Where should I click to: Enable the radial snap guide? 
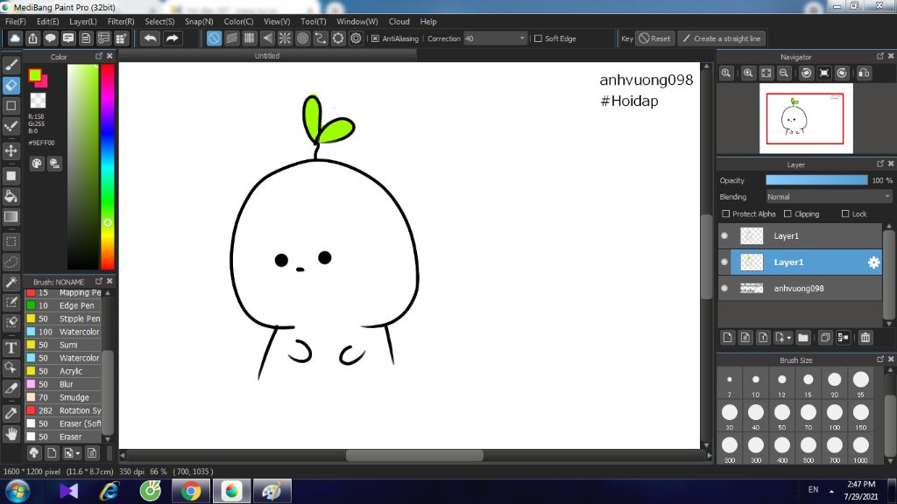pyautogui.click(x=285, y=38)
